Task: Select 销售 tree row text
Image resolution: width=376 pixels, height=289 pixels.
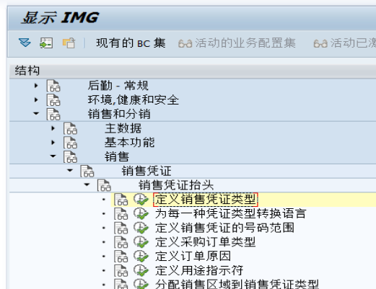Action: tap(117, 156)
